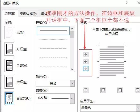Toggle the inside horizontal border button

[86, 62]
